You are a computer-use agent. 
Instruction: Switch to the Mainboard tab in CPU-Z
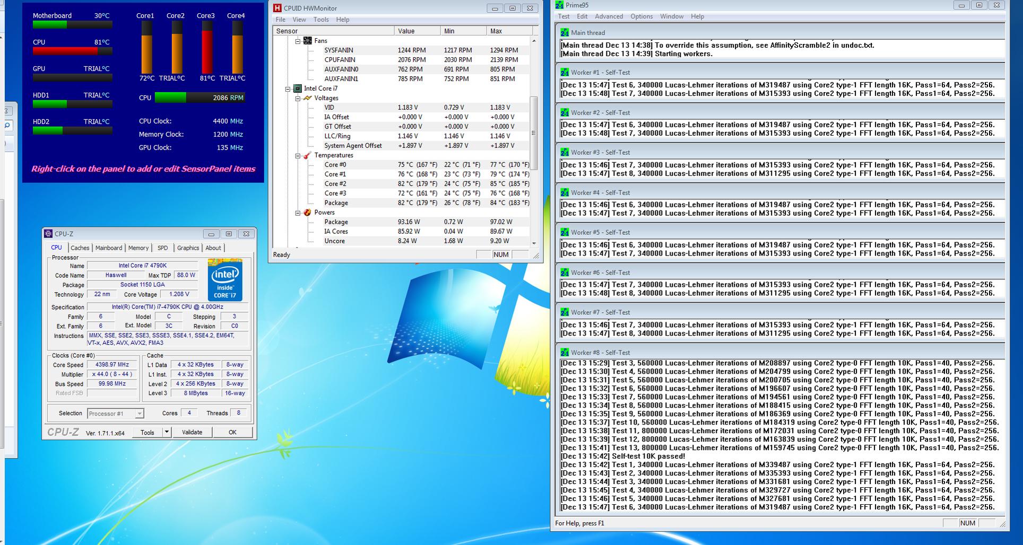point(109,248)
